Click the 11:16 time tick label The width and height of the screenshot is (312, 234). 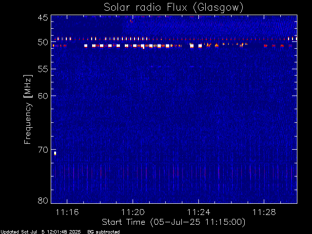coord(67,213)
